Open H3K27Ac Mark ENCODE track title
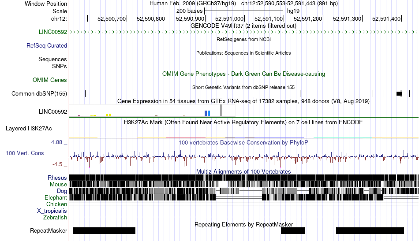This screenshot has width=419, height=241. pyautogui.click(x=243, y=122)
